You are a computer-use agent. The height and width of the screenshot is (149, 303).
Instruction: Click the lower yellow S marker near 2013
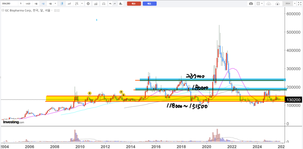coord(124,94)
